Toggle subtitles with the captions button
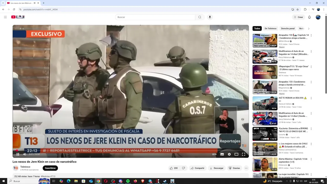The image size is (327, 184). pyautogui.click(x=222, y=154)
